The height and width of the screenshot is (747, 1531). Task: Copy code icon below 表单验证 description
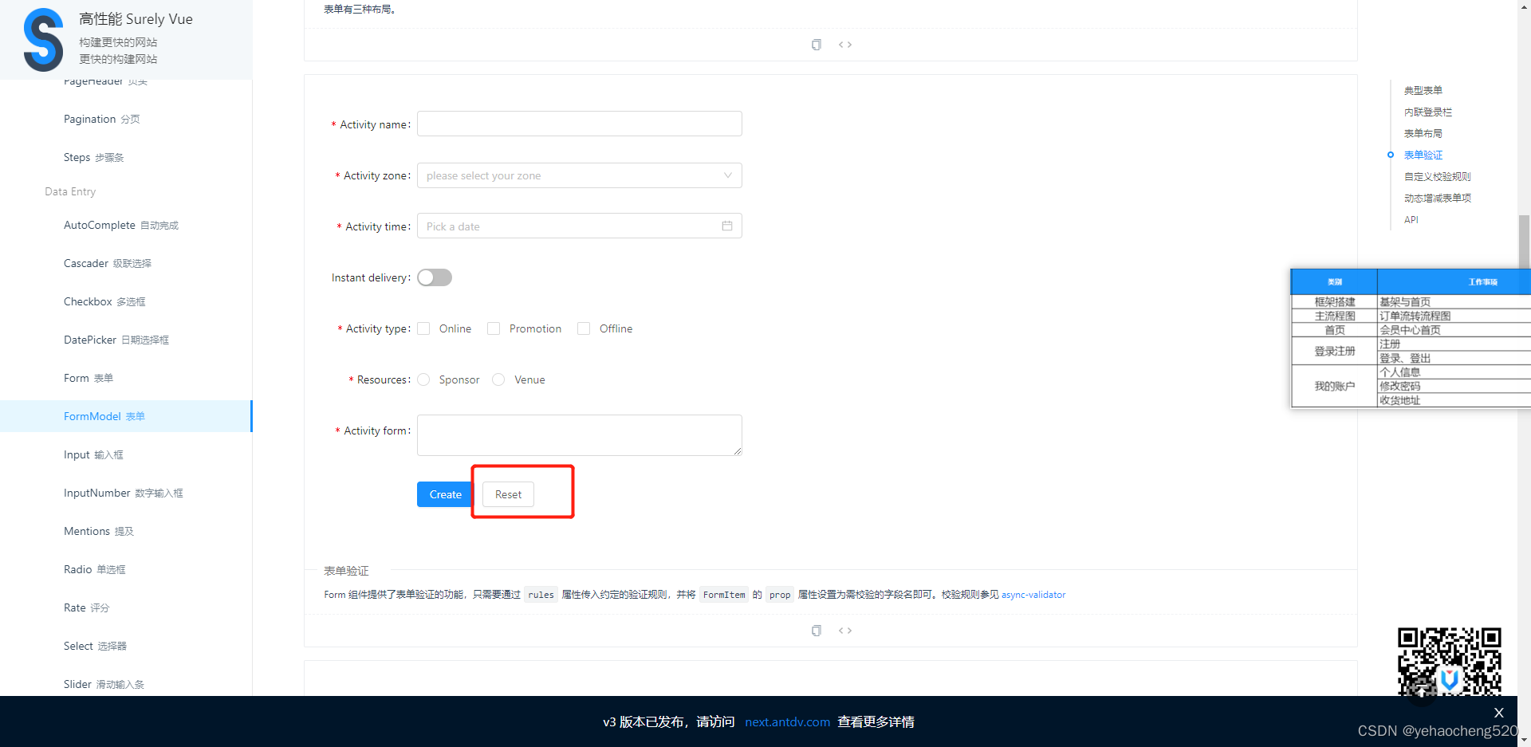click(x=816, y=631)
